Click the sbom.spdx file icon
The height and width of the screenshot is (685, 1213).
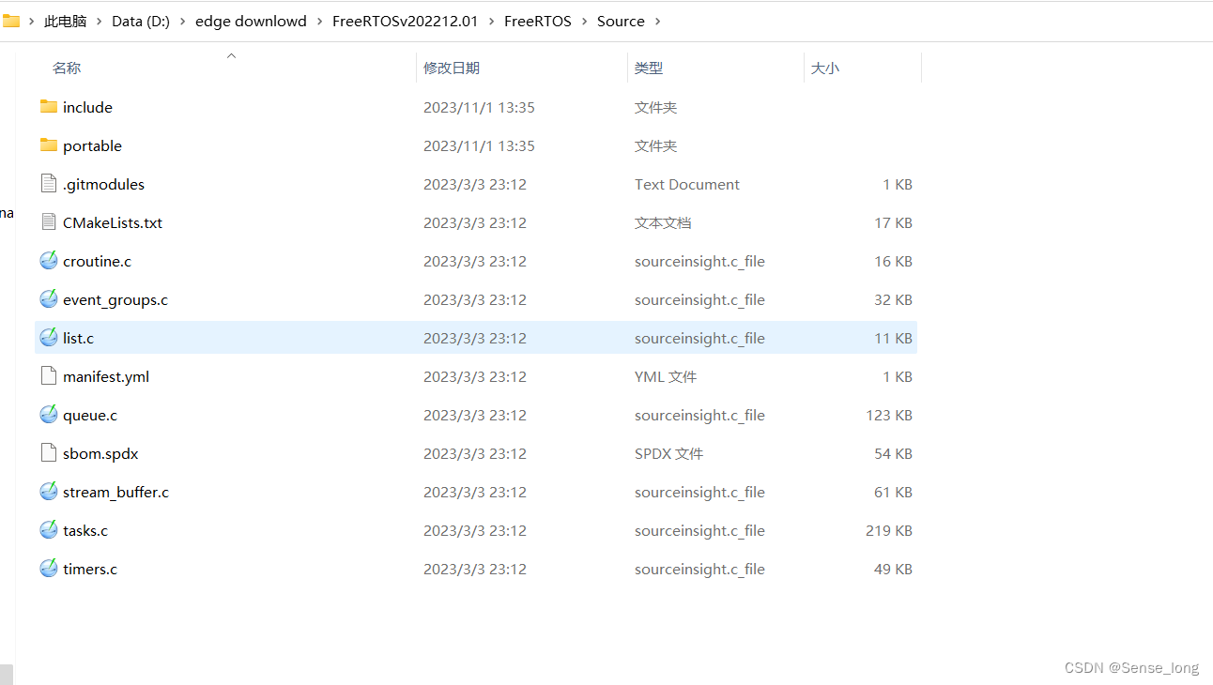49,452
